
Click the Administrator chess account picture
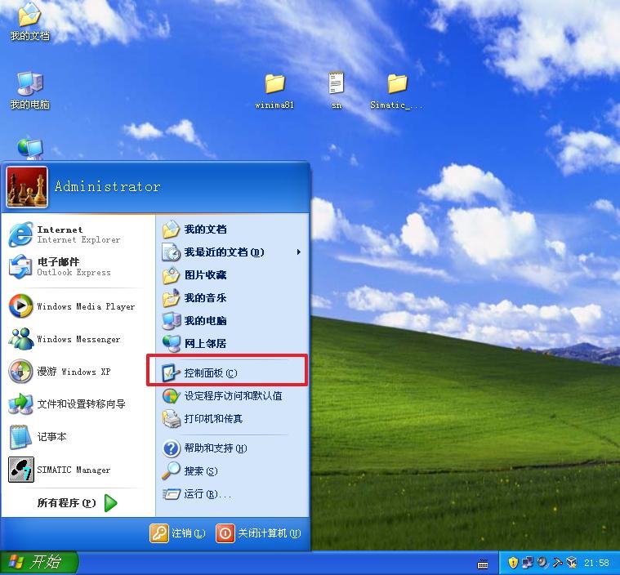pyautogui.click(x=27, y=187)
